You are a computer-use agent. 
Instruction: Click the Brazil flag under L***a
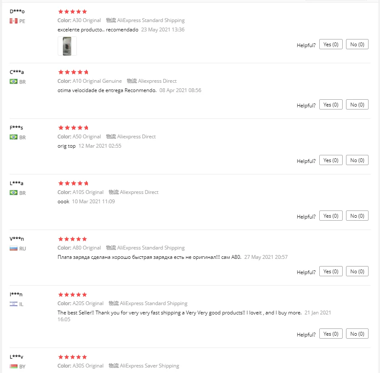tap(13, 193)
